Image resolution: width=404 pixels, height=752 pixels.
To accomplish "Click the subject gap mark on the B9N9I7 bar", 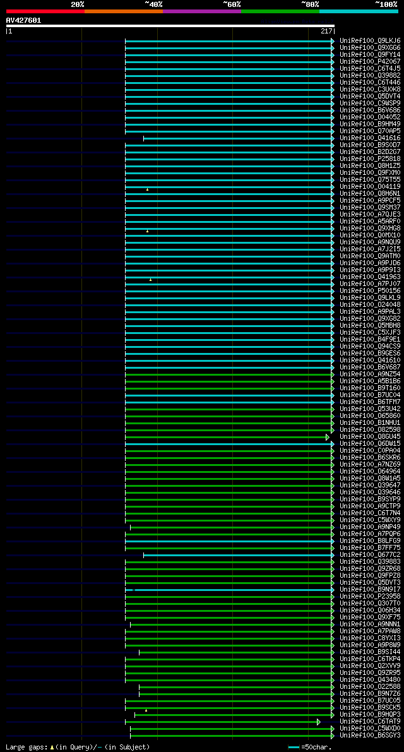I will (134, 590).
